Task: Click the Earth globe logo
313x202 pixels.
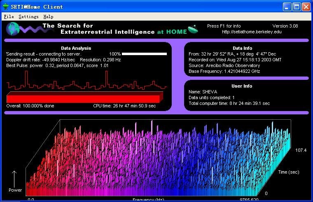Action: (x=12, y=29)
